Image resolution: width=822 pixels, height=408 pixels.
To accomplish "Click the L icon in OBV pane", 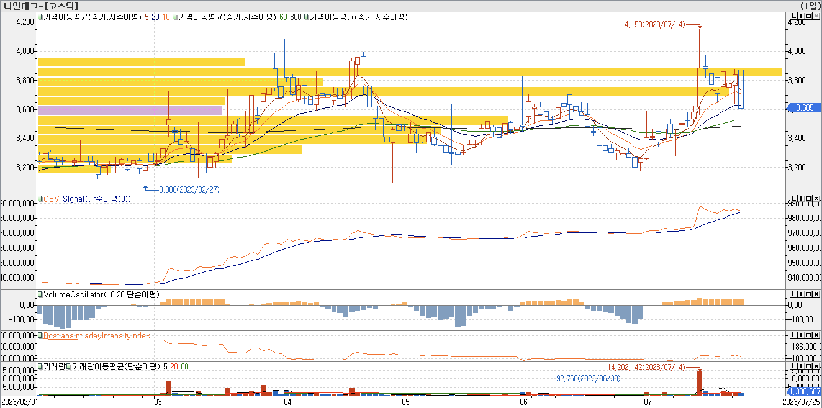I will [795, 198].
